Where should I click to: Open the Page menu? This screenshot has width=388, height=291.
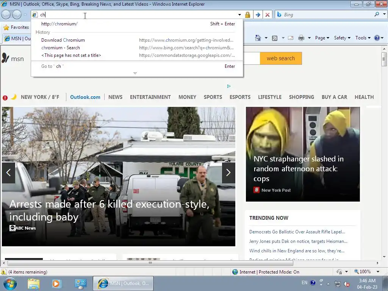(x=322, y=38)
